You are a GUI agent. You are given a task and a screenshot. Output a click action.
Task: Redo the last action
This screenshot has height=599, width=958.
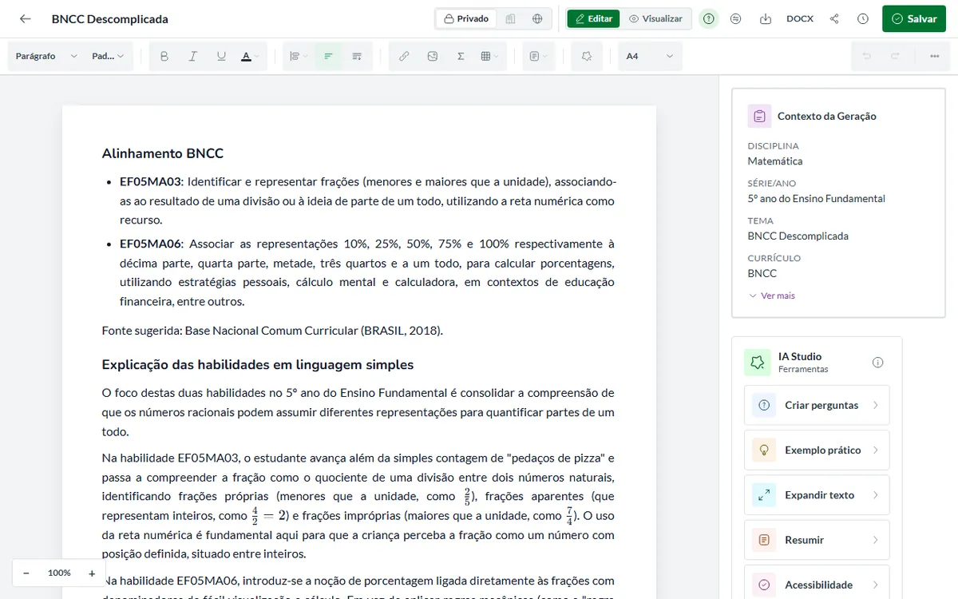(895, 56)
